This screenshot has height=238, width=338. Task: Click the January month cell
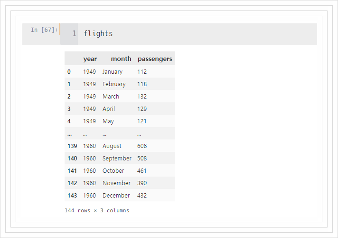113,72
